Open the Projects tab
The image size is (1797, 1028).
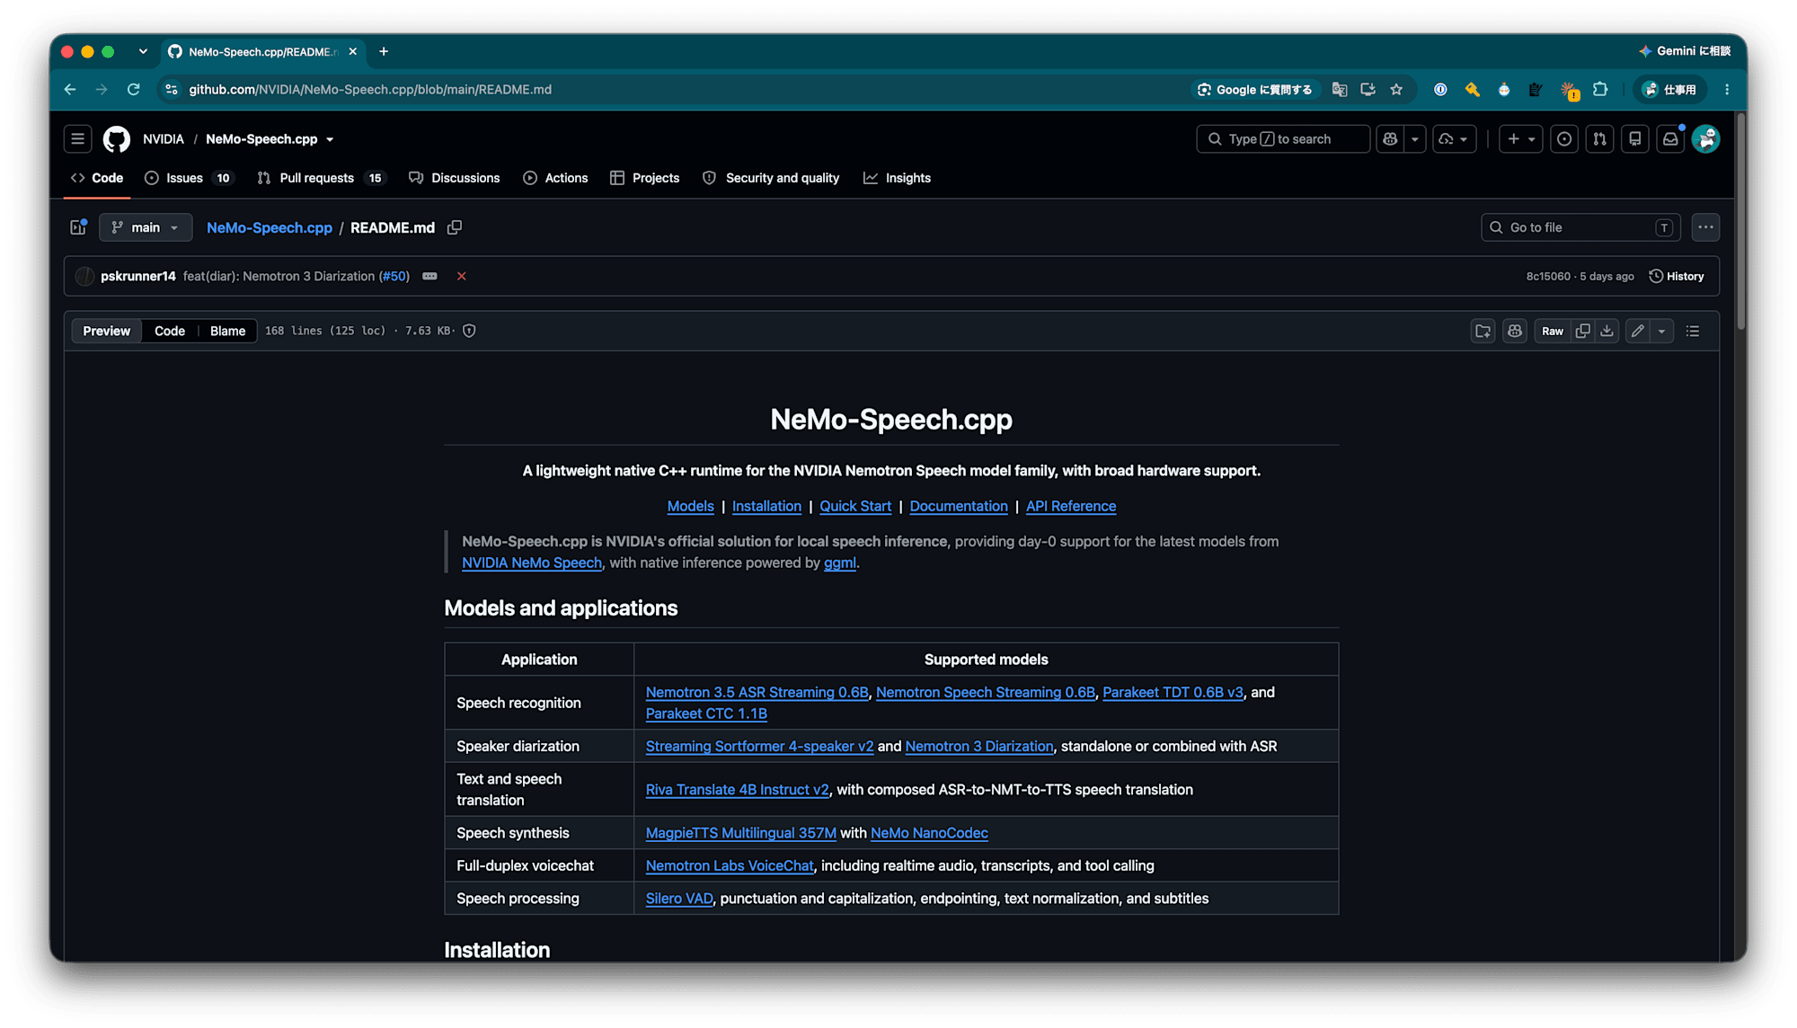(644, 178)
